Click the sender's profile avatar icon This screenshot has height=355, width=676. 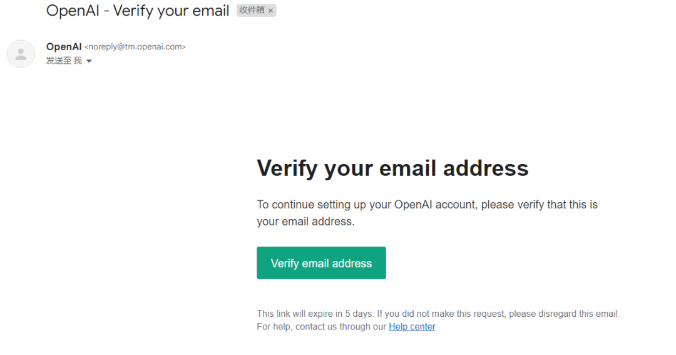coord(21,54)
